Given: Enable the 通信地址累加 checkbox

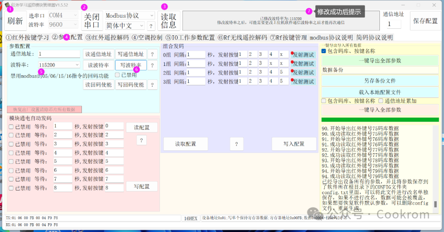Looking at the screenshot, I should coord(381,101).
